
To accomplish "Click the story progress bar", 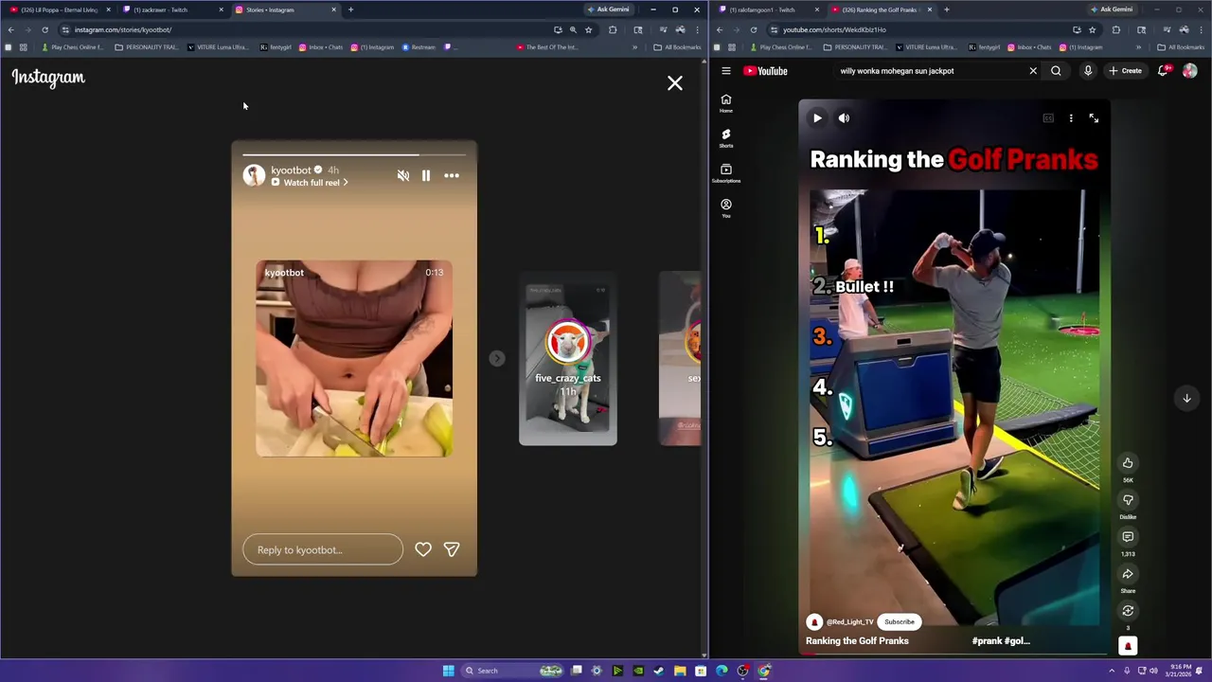I will 354,154.
